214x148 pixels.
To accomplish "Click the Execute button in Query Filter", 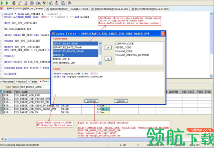I will point(91,101).
